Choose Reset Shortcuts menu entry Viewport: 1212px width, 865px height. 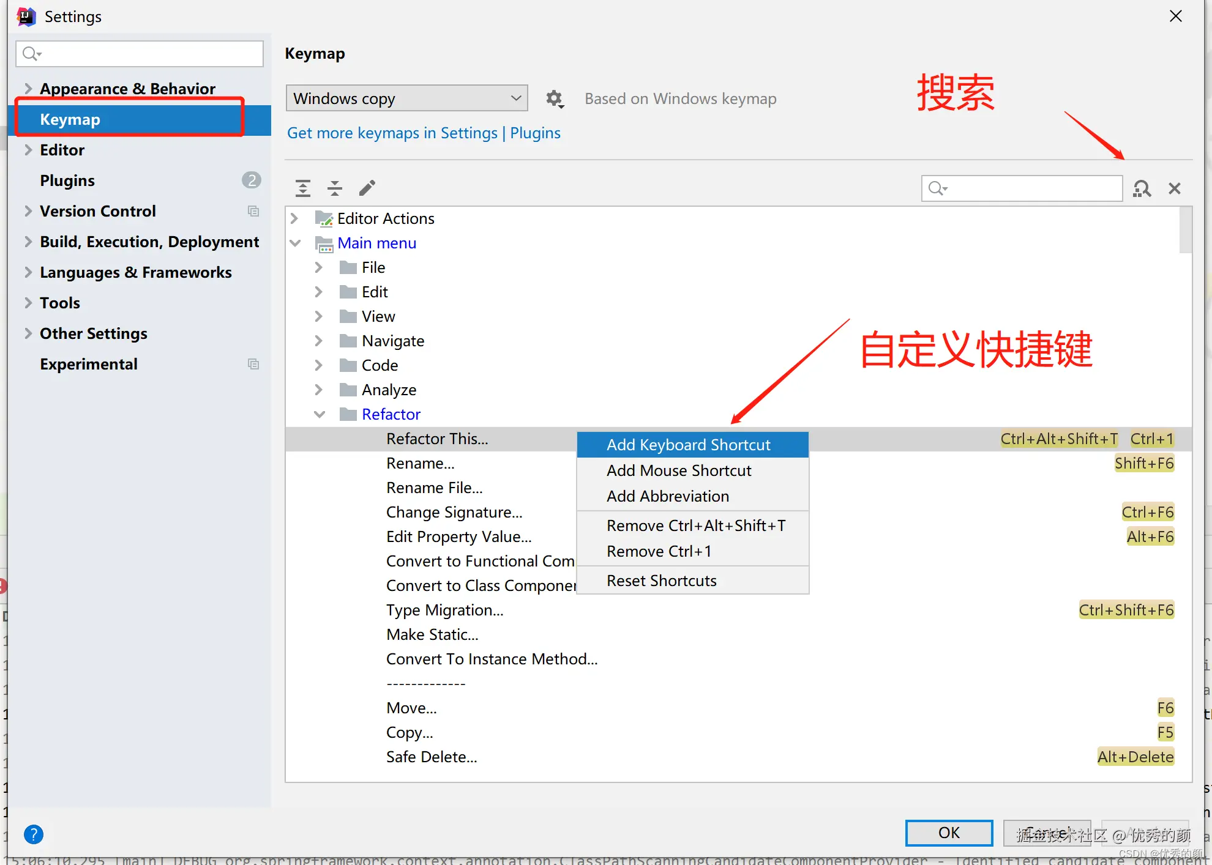(x=661, y=581)
